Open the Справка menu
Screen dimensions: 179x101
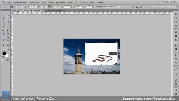pos(100,2)
